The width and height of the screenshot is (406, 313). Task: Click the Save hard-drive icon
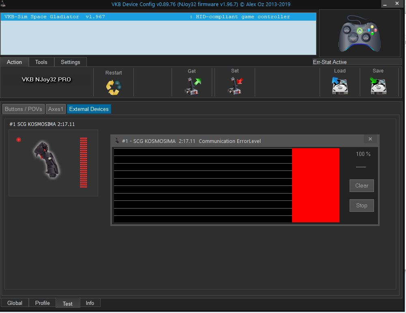point(378,86)
